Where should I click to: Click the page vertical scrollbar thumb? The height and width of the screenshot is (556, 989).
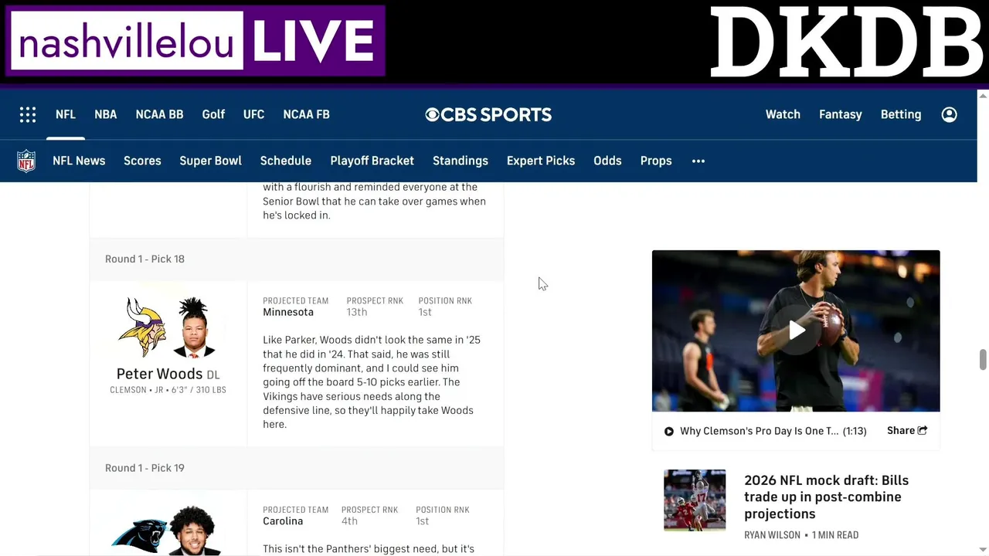tap(983, 360)
